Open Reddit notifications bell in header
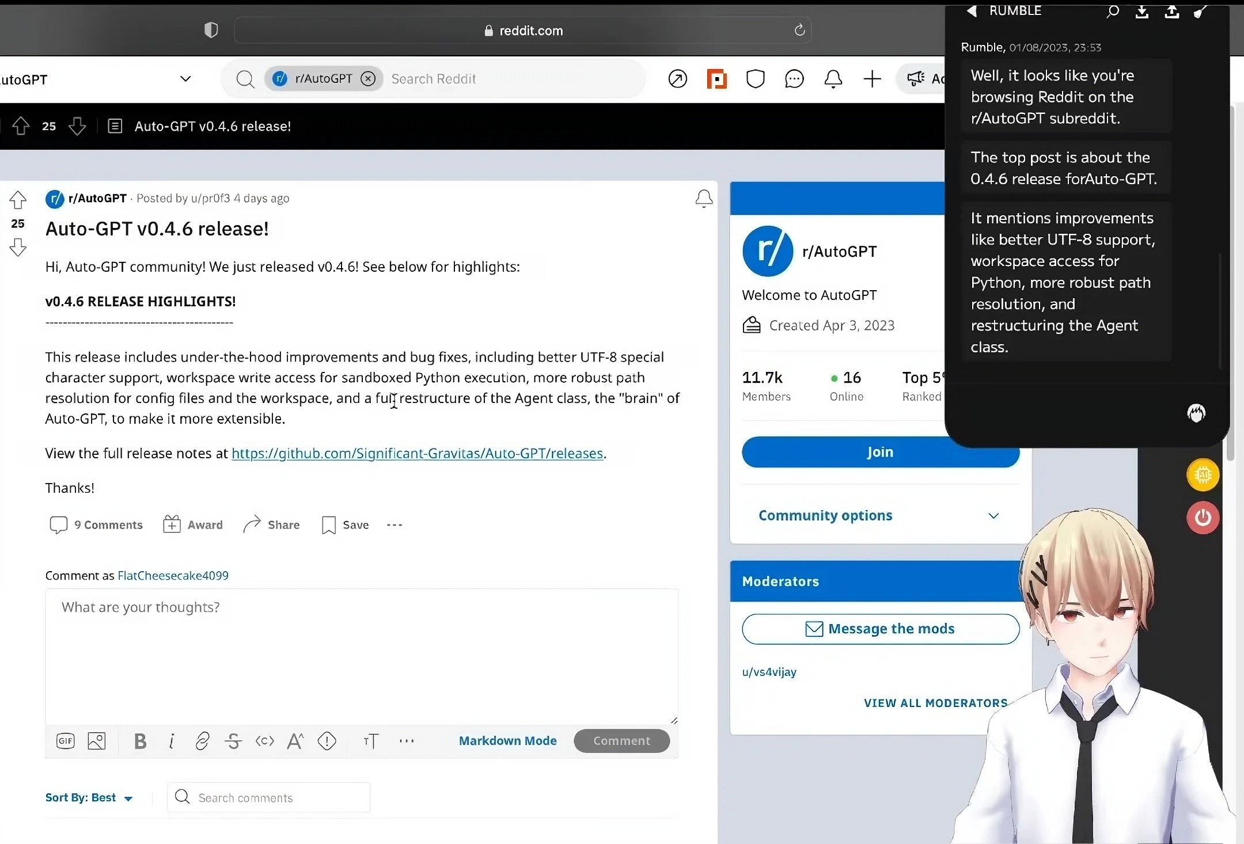The height and width of the screenshot is (844, 1244). click(x=833, y=79)
